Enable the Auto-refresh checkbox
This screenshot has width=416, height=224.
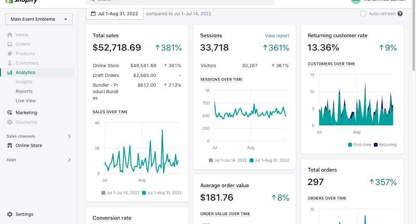coord(363,14)
